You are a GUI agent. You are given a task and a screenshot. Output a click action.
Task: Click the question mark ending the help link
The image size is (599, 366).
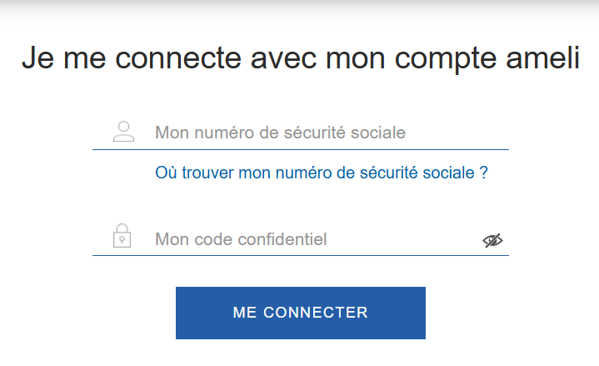[x=483, y=173]
